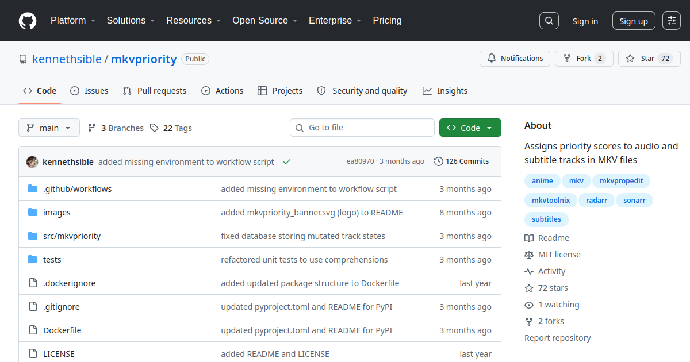Switch to the Insights tab
The image size is (690, 362).
[x=445, y=91]
